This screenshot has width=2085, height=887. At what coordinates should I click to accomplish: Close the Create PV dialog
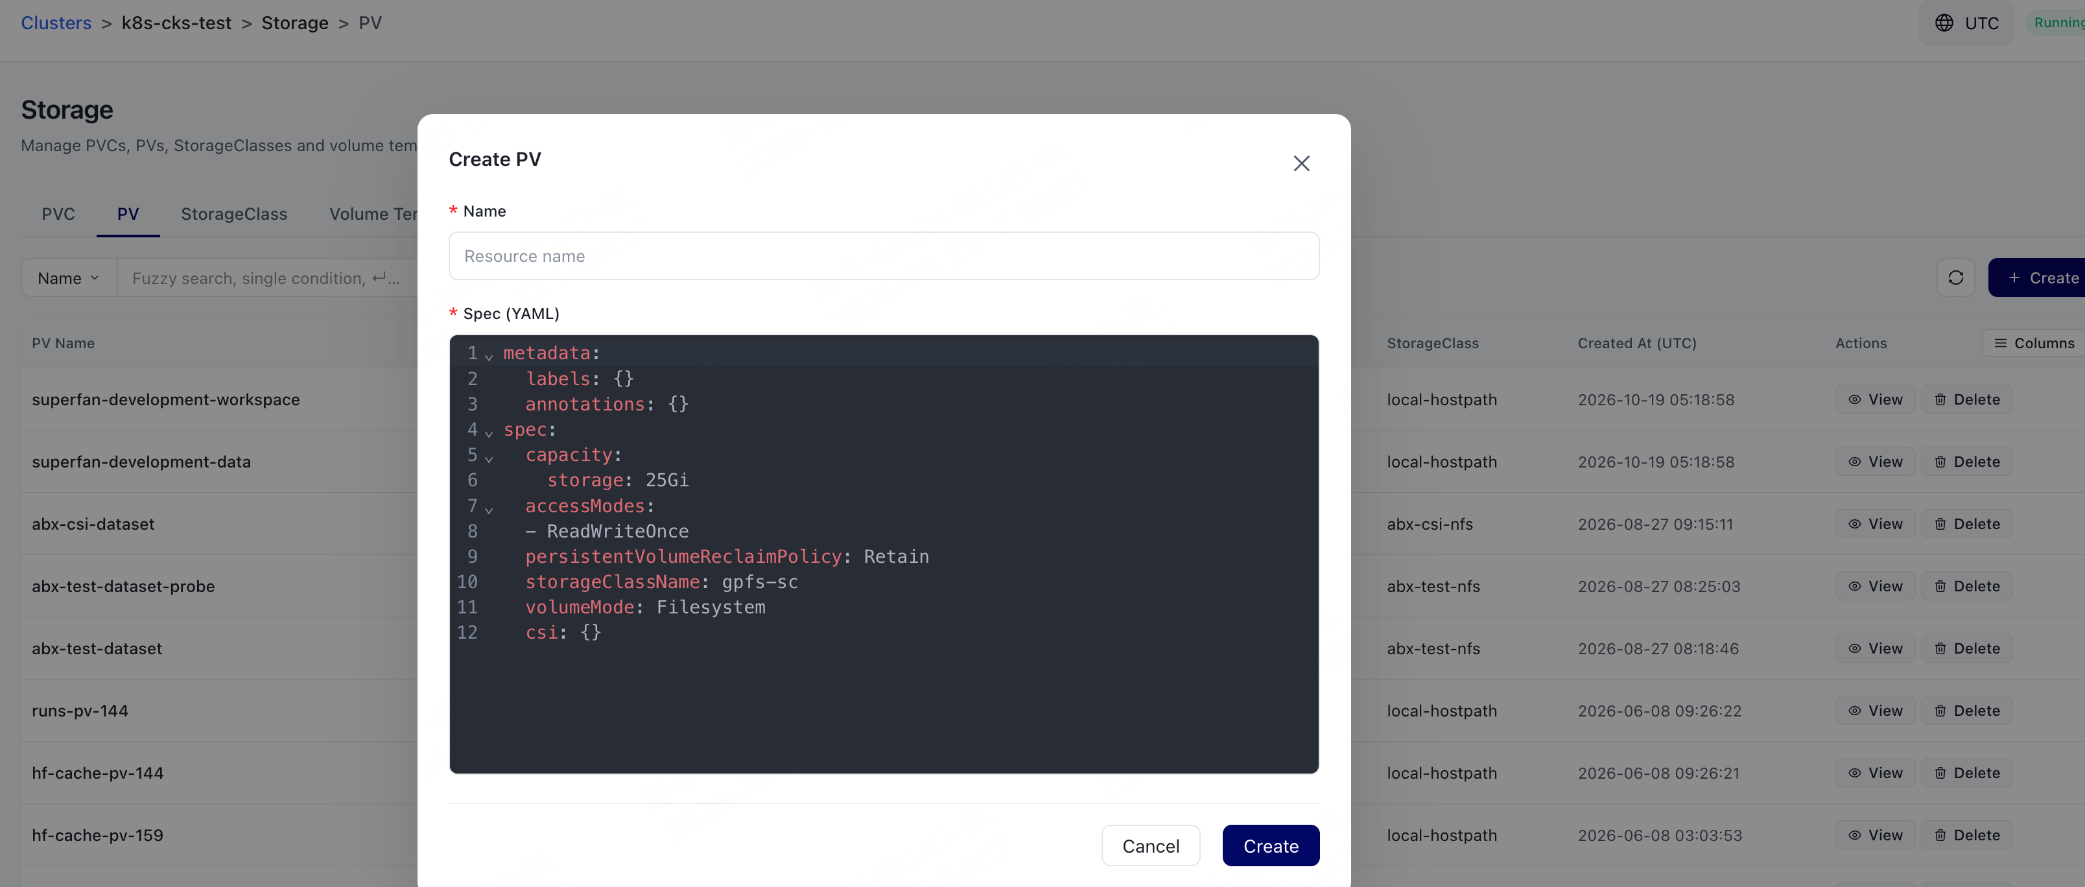1301,163
